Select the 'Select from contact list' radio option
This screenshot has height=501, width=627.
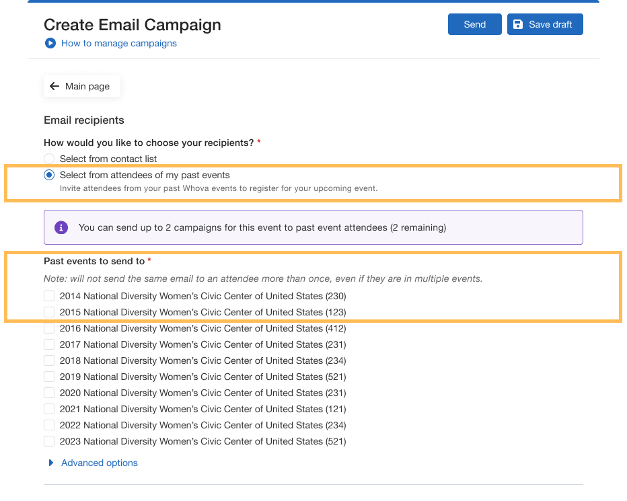pyautogui.click(x=49, y=159)
